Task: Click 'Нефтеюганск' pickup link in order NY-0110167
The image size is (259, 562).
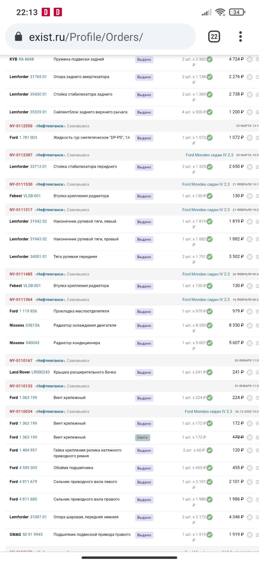Action: click(50, 361)
